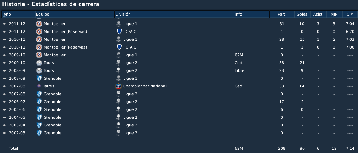The image size is (358, 153).
Task: Sort by the C M rating column header
Action: point(350,14)
